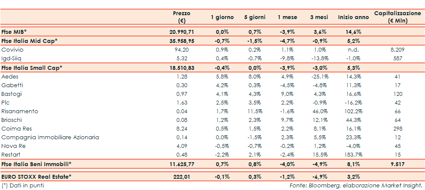The height and width of the screenshot is (190, 425).
Task: Select the EURO STOXX Real Estate* label
Action: point(37,177)
